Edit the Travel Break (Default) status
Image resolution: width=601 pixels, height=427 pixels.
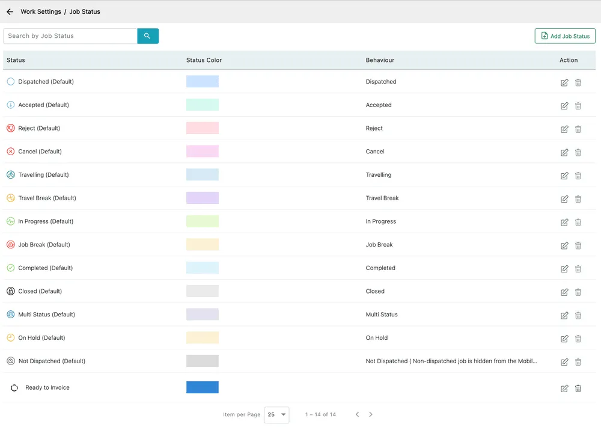[564, 199]
